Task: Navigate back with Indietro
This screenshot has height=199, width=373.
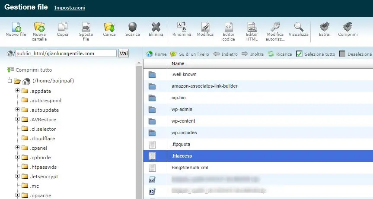Action: point(225,54)
